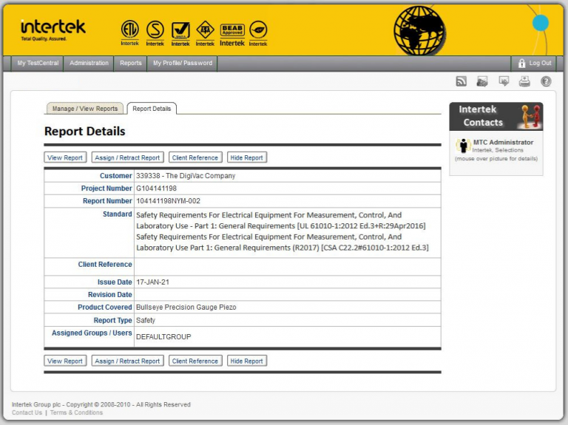Go to My Profile/ Password
This screenshot has height=425, width=568.
pyautogui.click(x=182, y=64)
